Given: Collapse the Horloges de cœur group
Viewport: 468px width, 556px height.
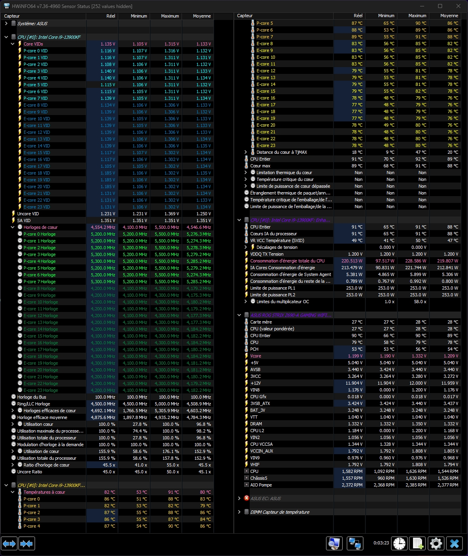Looking at the screenshot, I should pos(13,227).
